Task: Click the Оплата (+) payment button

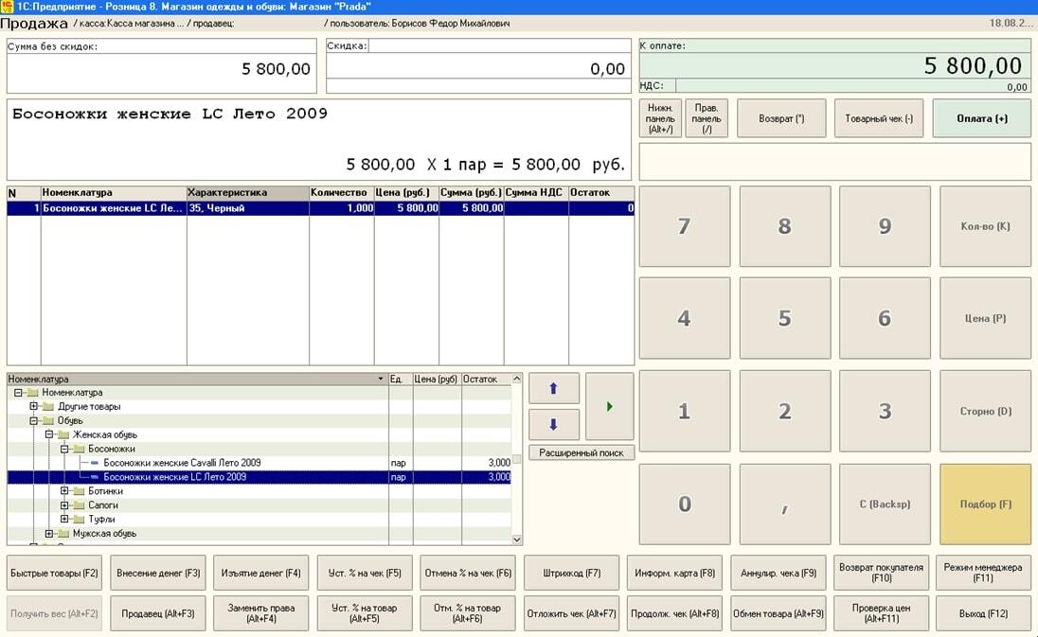Action: [981, 119]
